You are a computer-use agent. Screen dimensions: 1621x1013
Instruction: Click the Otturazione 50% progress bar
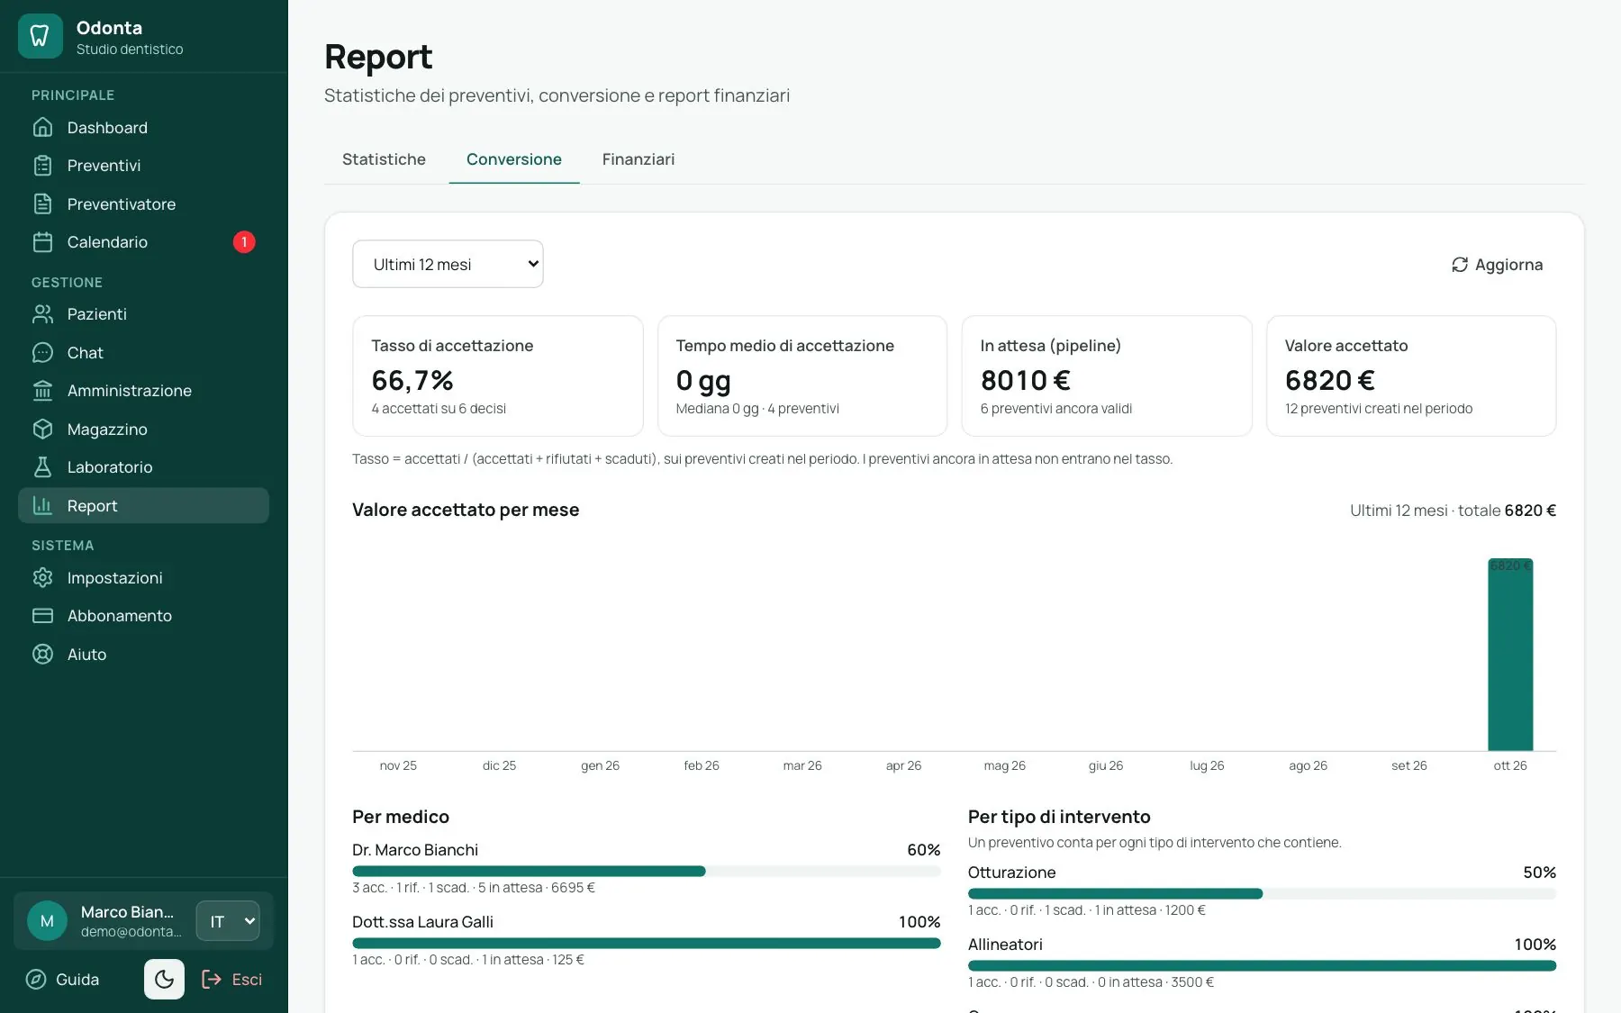[x=1262, y=894]
